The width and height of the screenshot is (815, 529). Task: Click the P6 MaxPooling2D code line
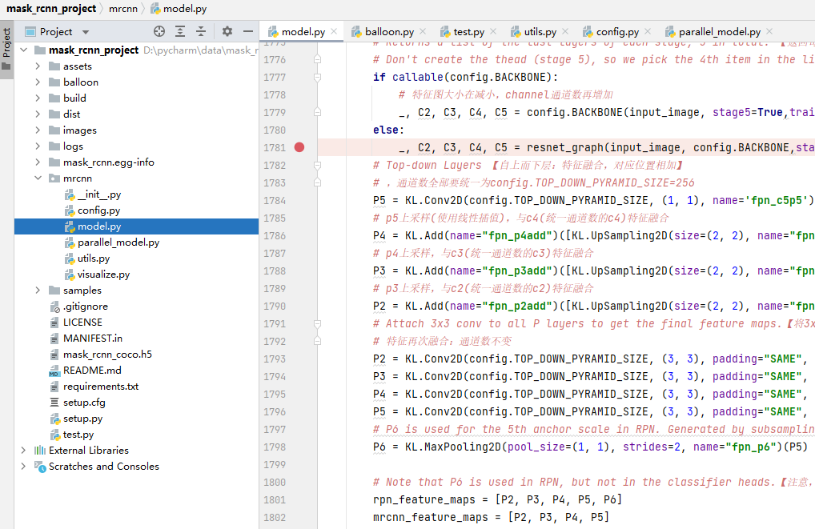(590, 447)
